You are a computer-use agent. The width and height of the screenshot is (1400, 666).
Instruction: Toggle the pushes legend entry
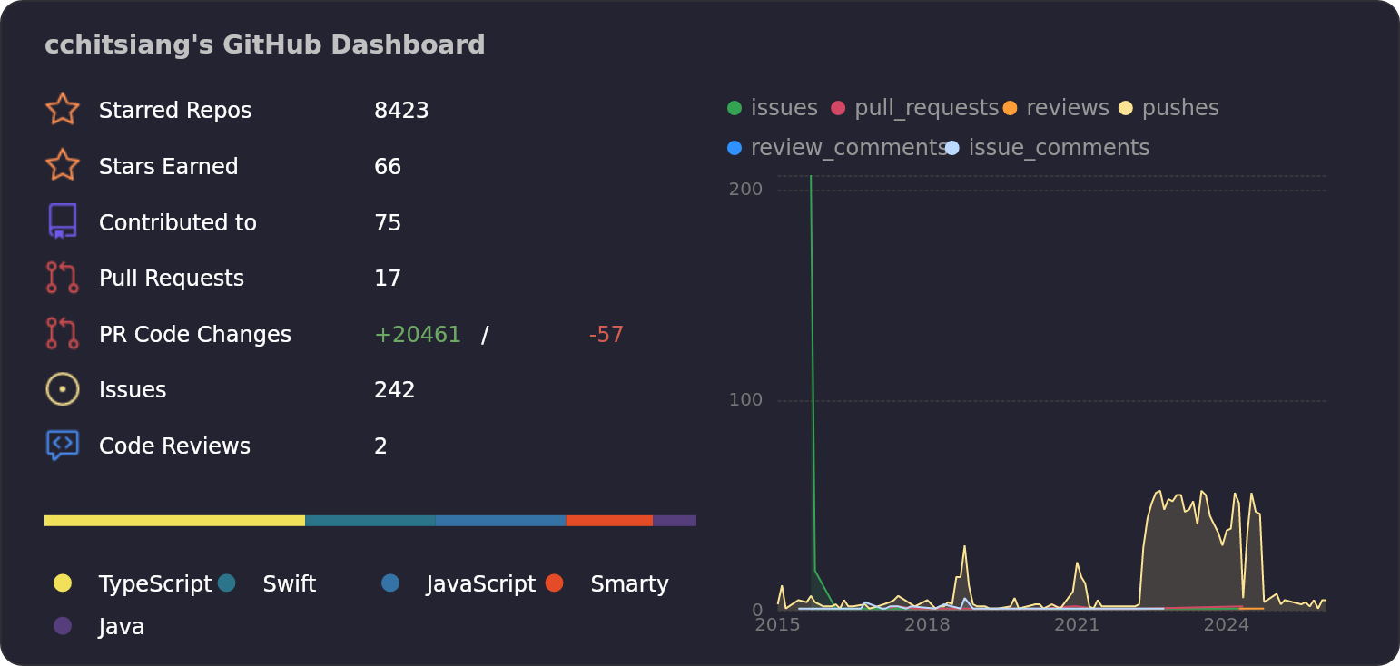click(x=1169, y=108)
